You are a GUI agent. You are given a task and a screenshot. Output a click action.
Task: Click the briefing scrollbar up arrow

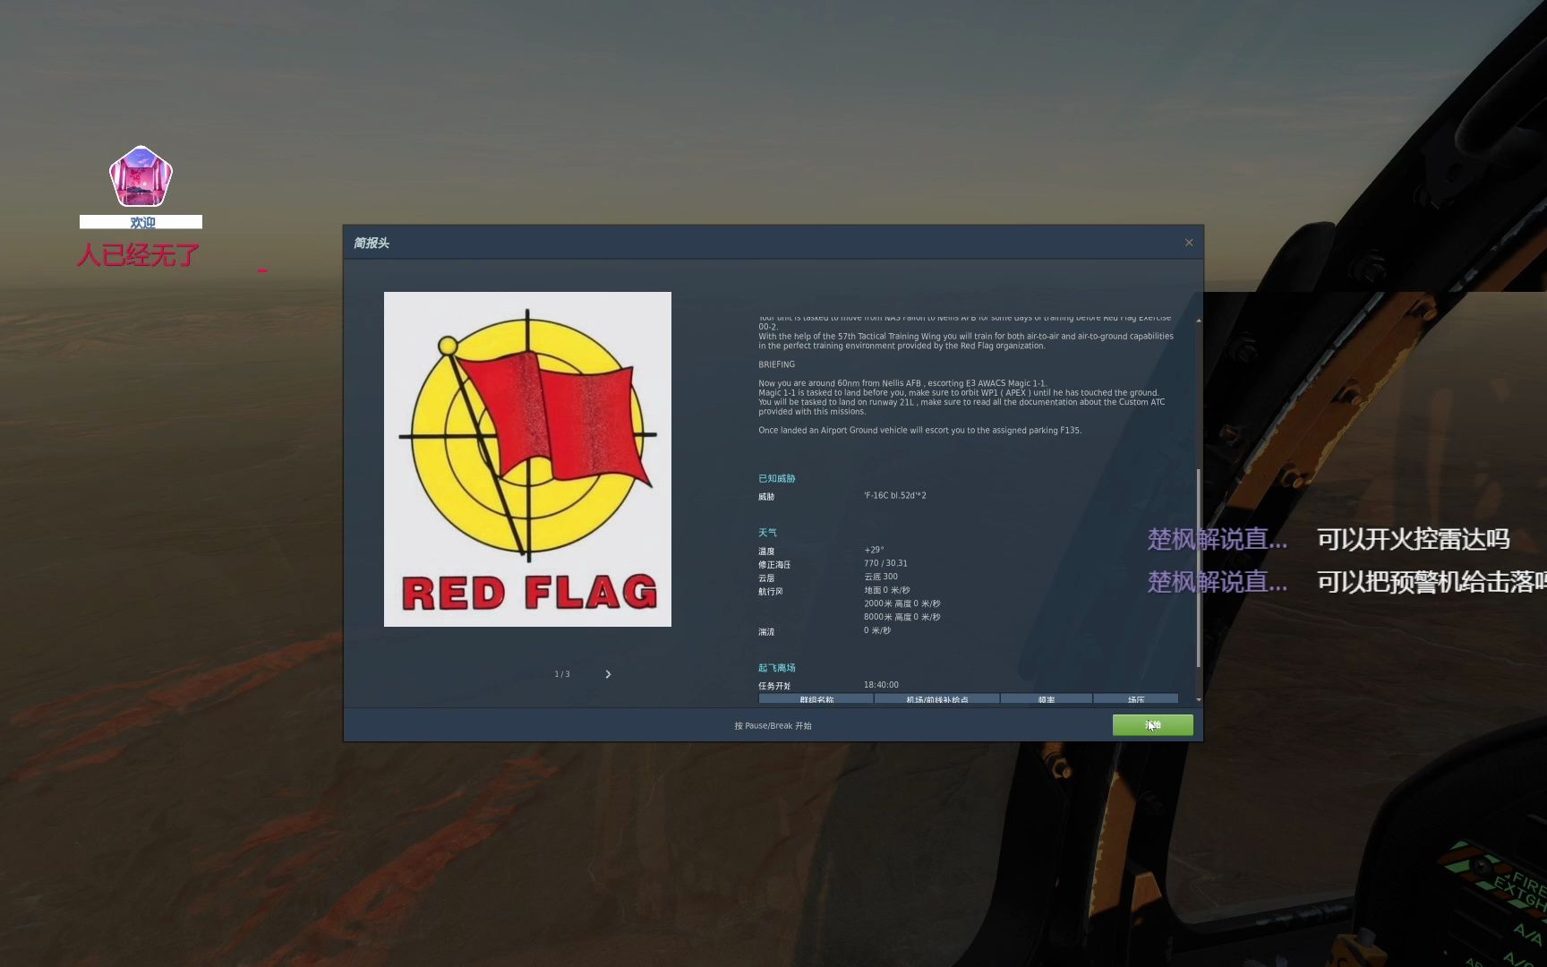click(1199, 320)
